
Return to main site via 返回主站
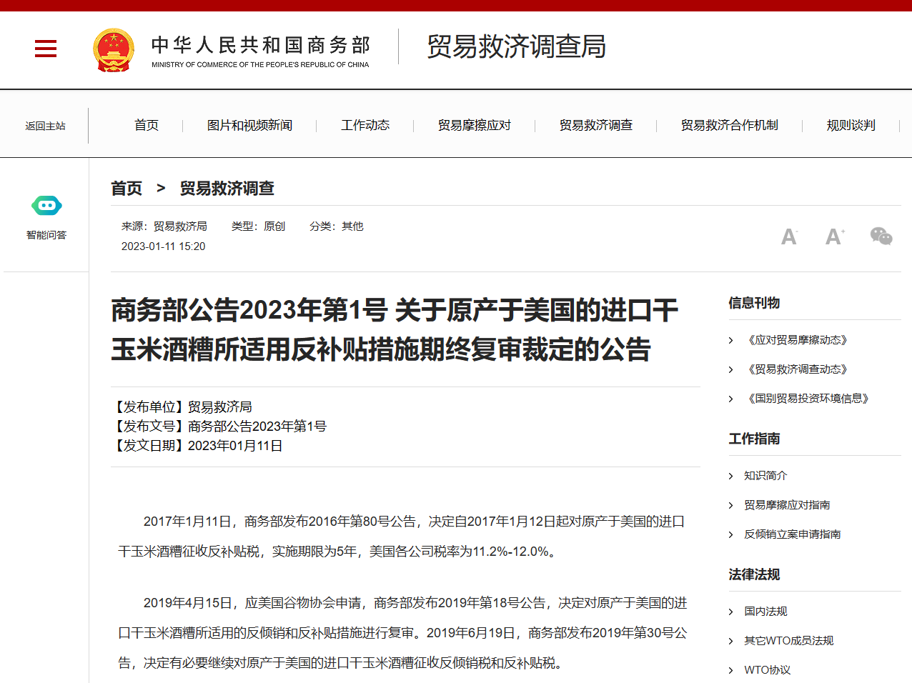click(45, 126)
